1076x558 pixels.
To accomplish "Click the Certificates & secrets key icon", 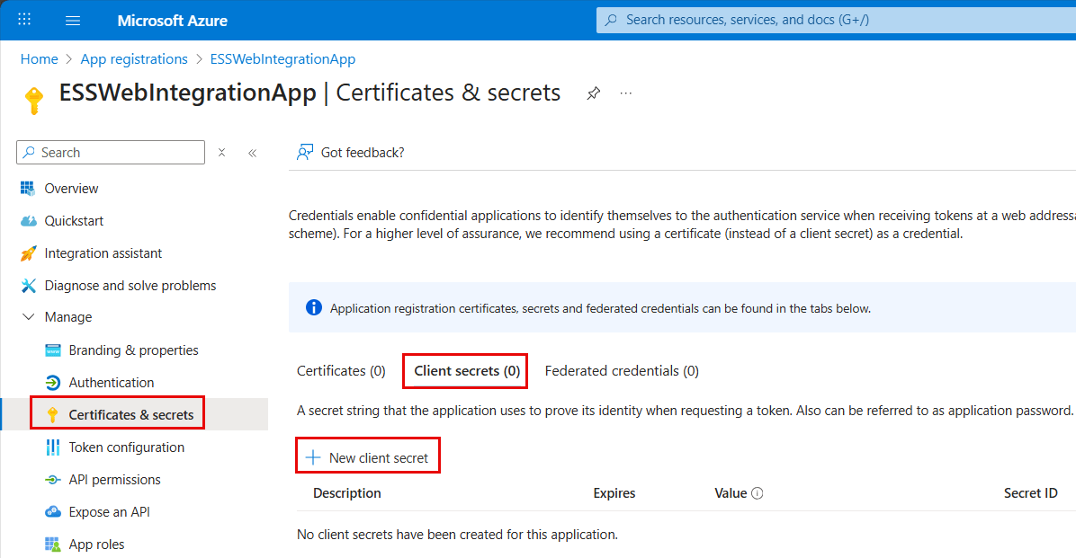I will (x=53, y=415).
